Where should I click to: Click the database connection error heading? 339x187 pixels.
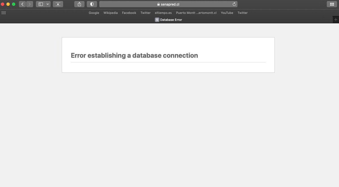(x=134, y=55)
